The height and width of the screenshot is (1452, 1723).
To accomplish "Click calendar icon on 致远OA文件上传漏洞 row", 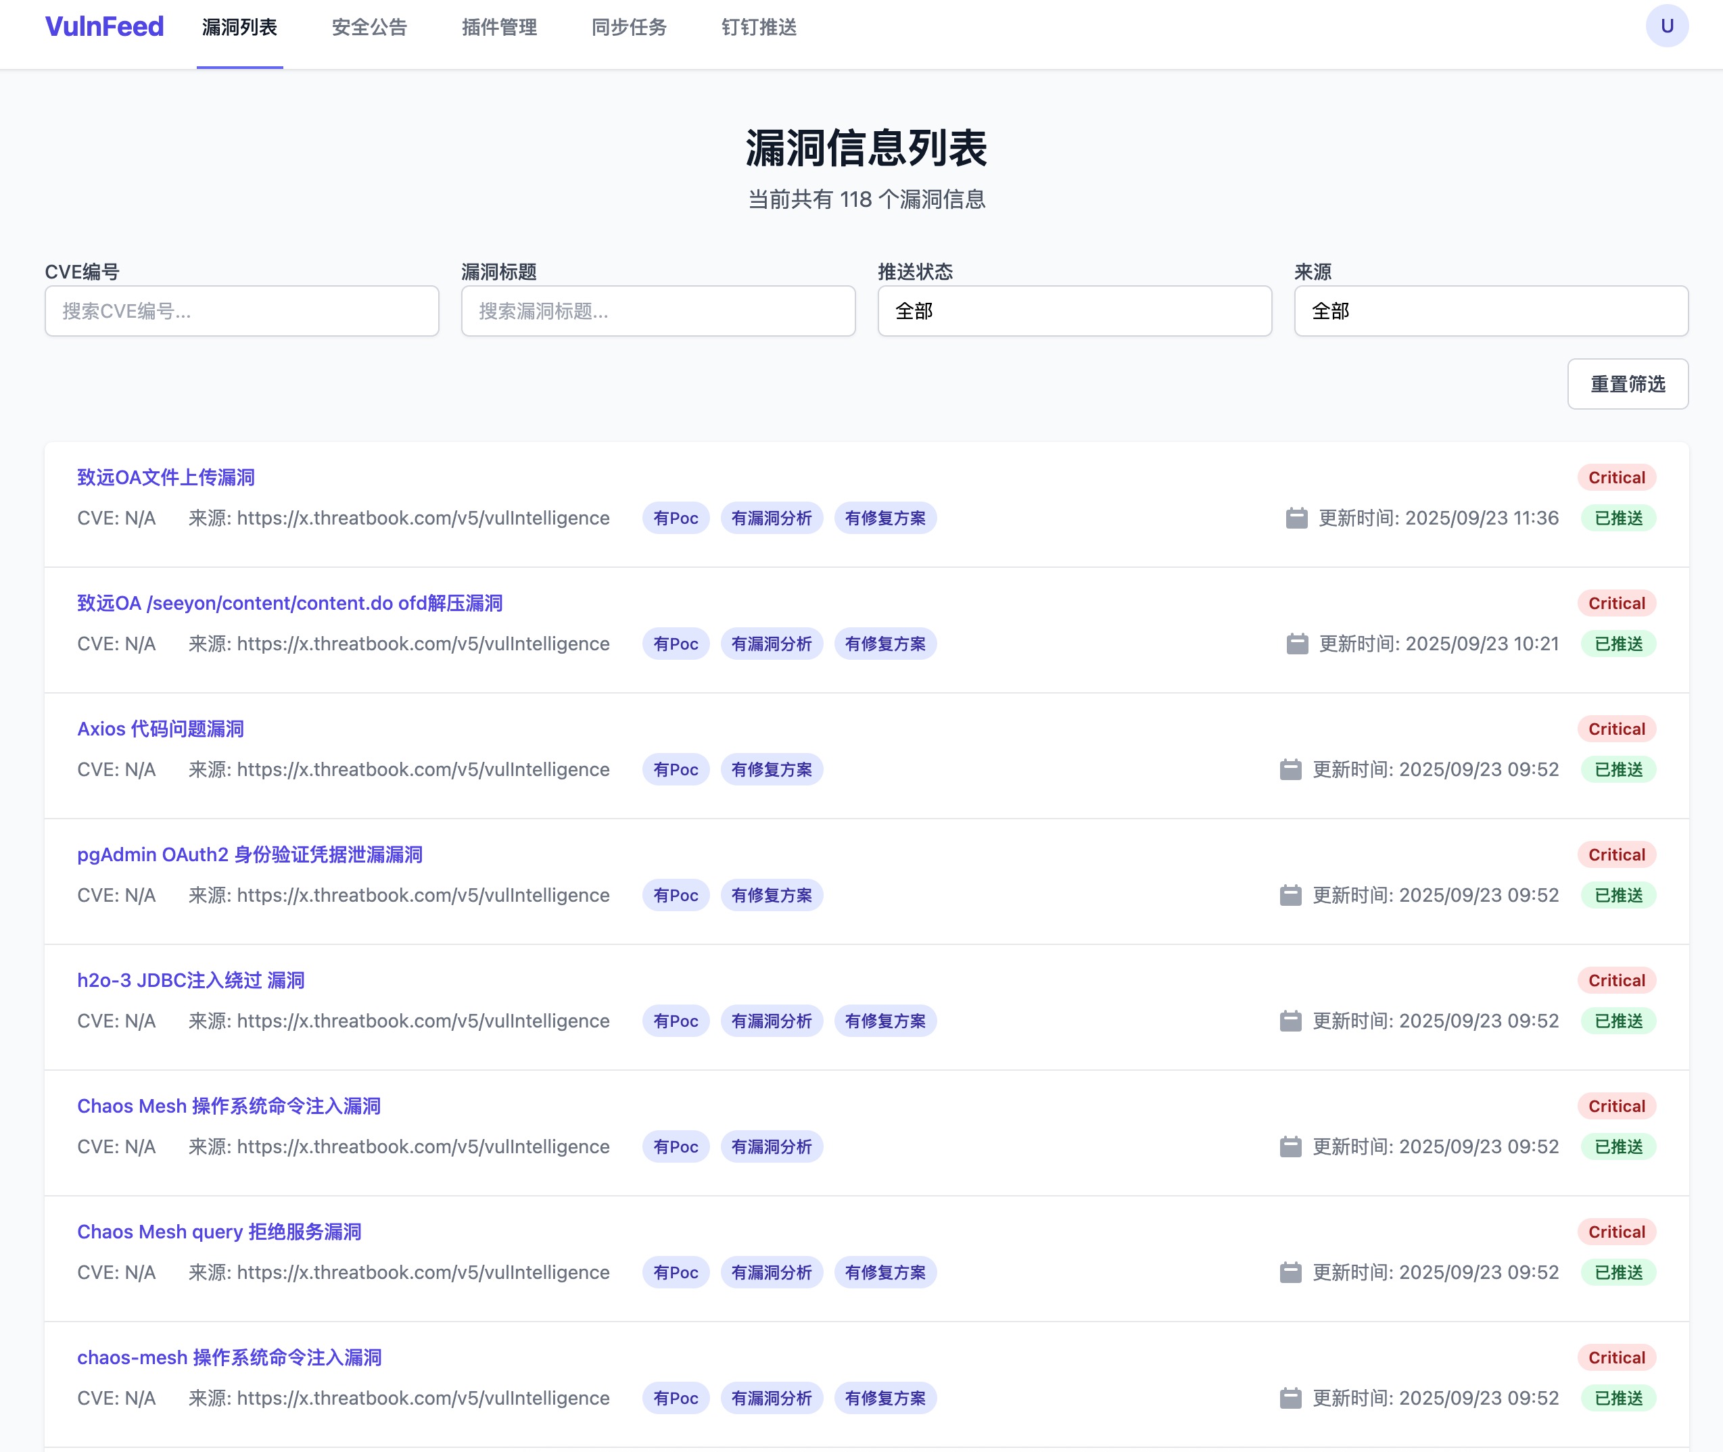I will pyautogui.click(x=1296, y=518).
